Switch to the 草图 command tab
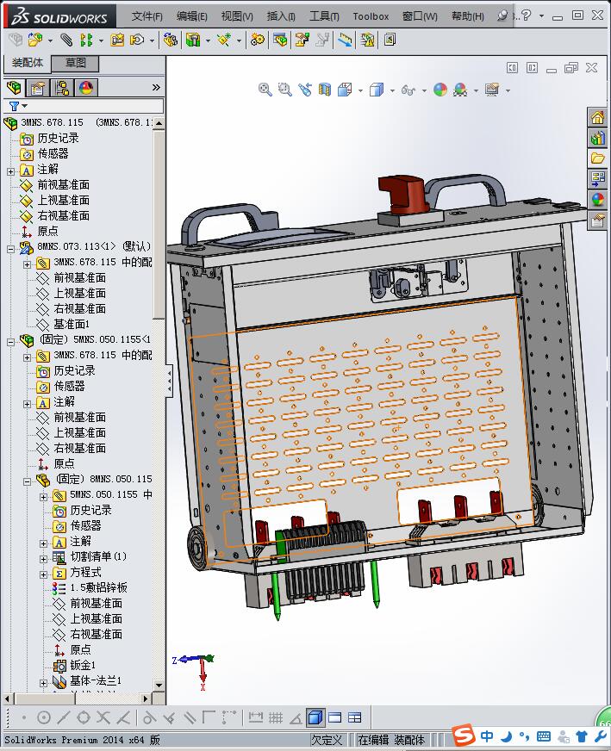The width and height of the screenshot is (611, 751). click(75, 63)
